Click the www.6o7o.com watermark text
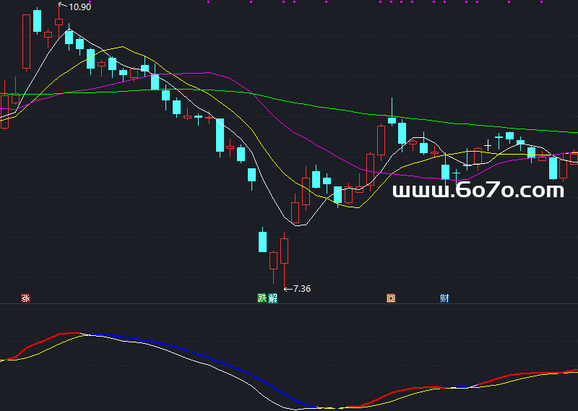Viewport: 578px width, 411px height. coord(478,191)
